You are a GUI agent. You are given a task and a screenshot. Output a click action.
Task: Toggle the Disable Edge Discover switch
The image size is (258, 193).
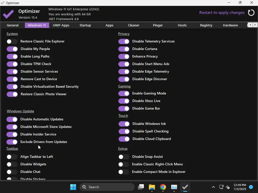pos(124,79)
